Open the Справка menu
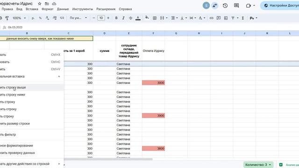Screen dimensions: 299x168 point(125,9)
